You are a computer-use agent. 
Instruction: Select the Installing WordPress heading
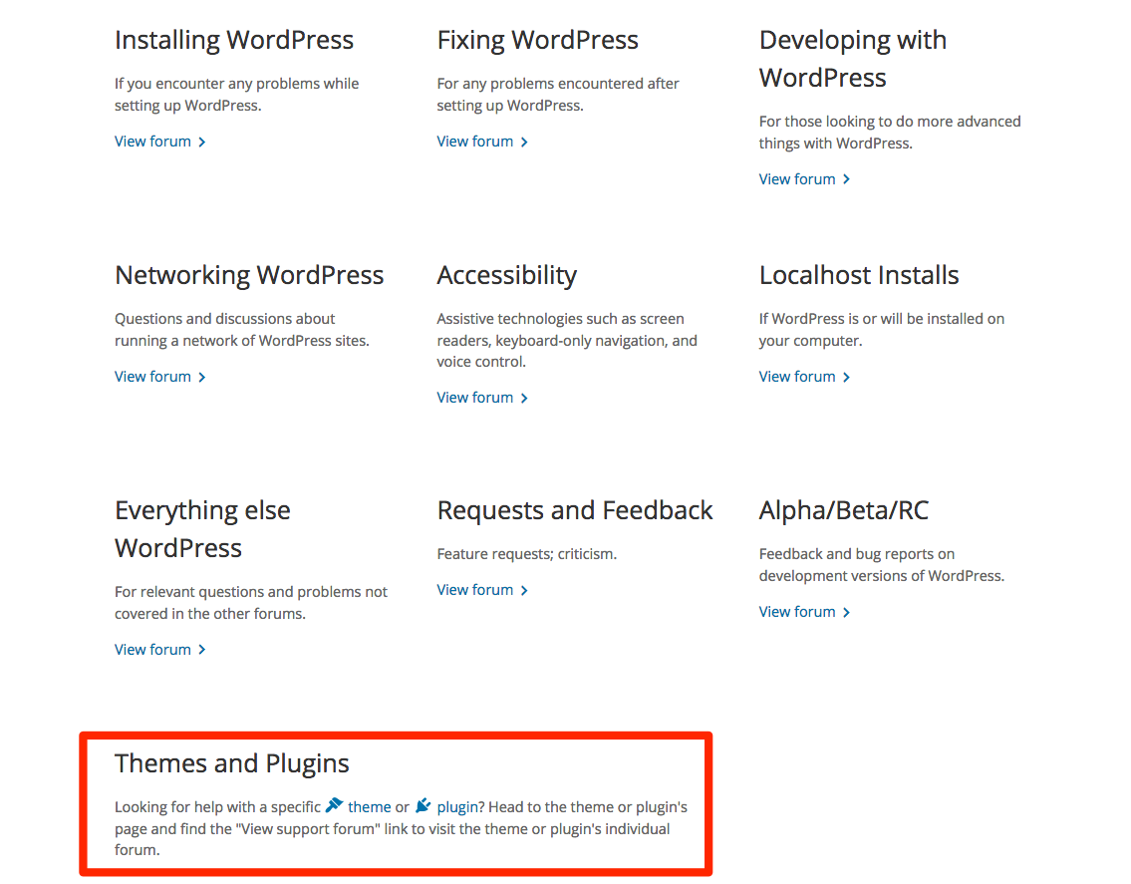234,41
